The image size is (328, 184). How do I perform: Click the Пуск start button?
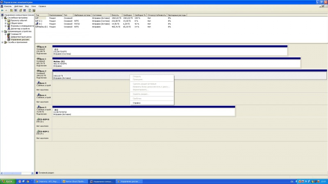pyautogui.click(x=8, y=182)
